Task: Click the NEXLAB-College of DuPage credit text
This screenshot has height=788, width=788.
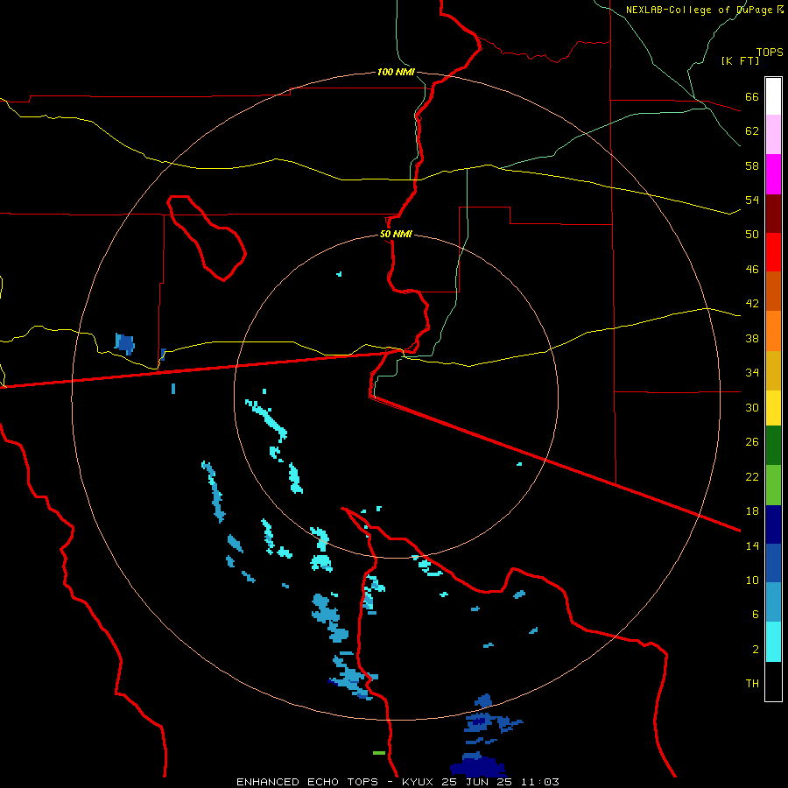Action: click(705, 10)
